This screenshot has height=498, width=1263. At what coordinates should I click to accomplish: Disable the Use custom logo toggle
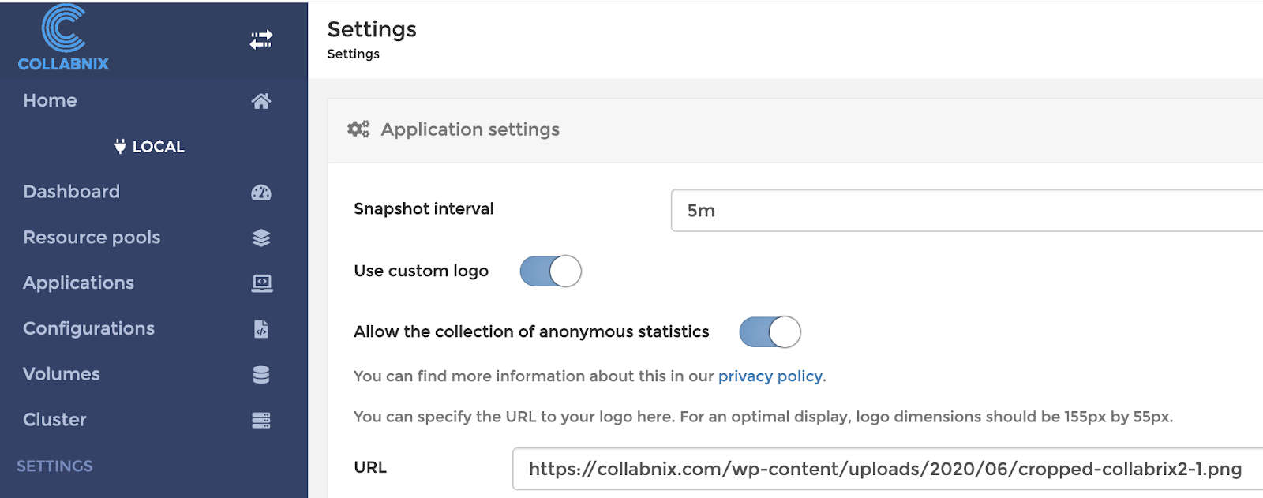(x=550, y=271)
